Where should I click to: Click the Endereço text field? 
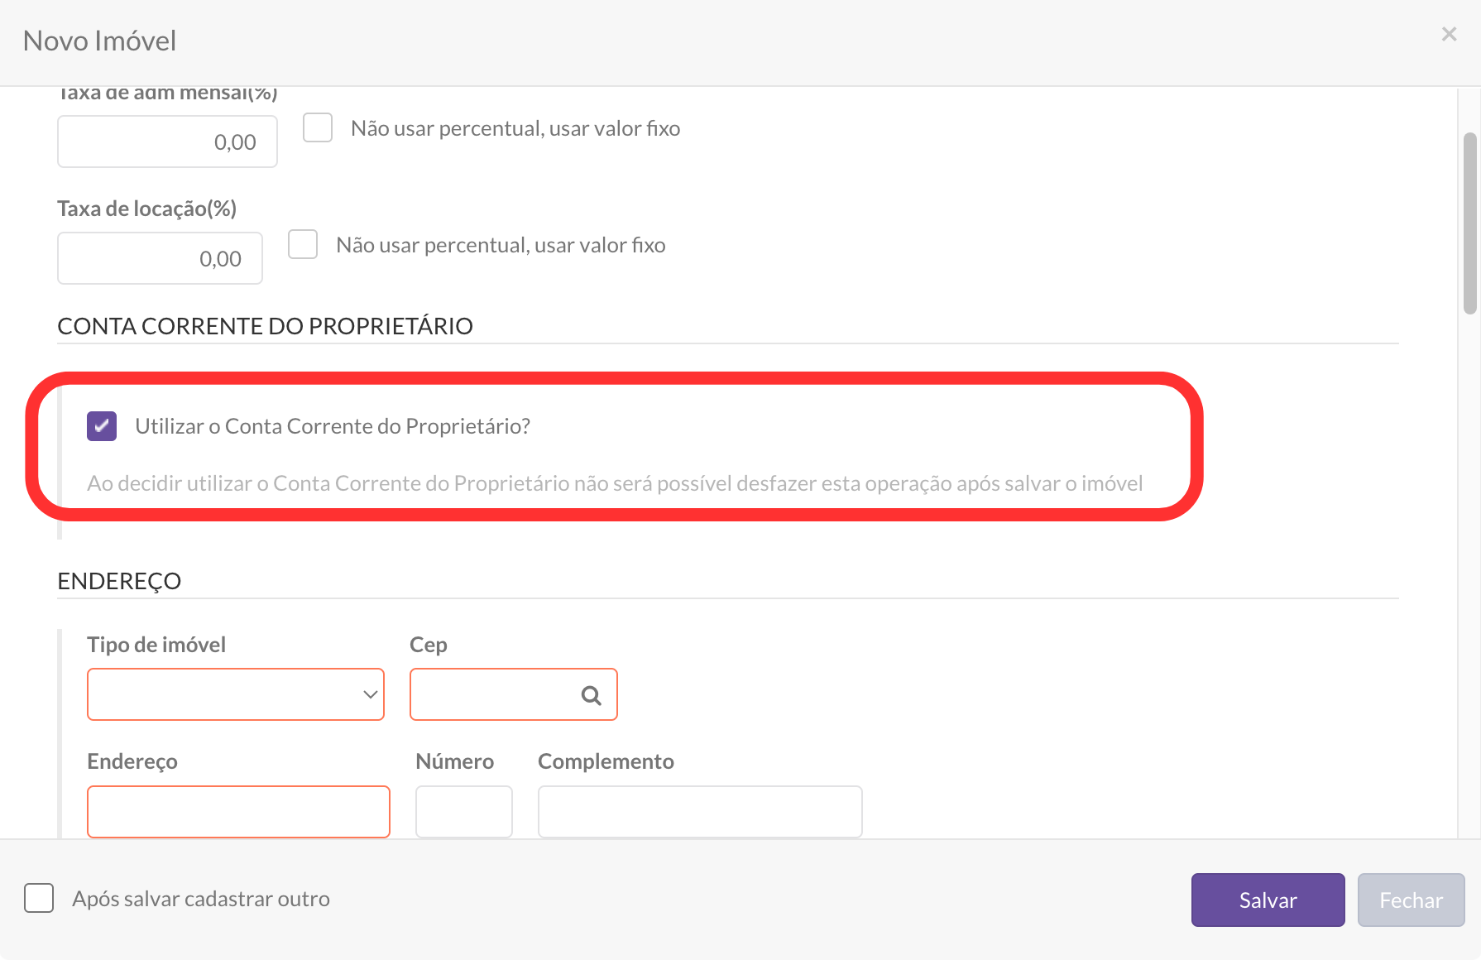[x=238, y=812]
